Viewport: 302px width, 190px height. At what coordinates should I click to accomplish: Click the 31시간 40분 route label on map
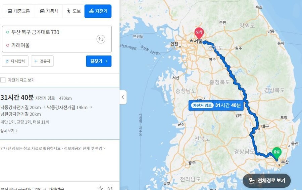tap(216, 106)
